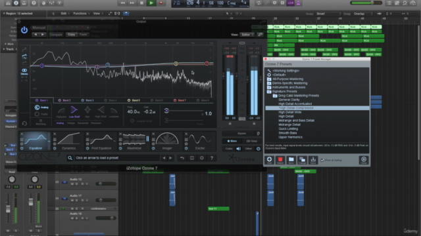Toggle the Maximizer module power button
Image resolution: width=421 pixels, height=236 pixels.
pyautogui.click(x=120, y=148)
